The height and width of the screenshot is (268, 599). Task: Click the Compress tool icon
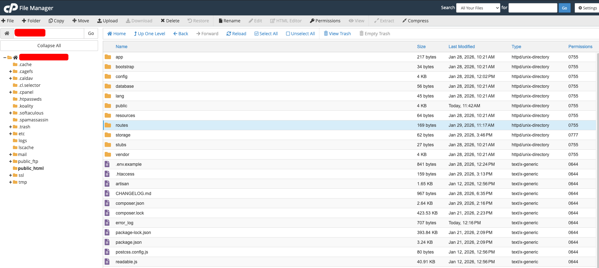coord(404,21)
